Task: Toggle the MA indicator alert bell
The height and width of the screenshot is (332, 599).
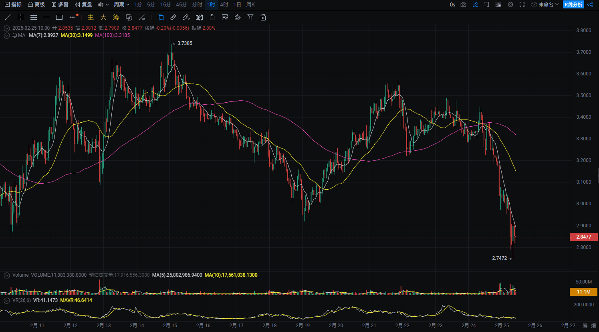Action: coord(15,35)
